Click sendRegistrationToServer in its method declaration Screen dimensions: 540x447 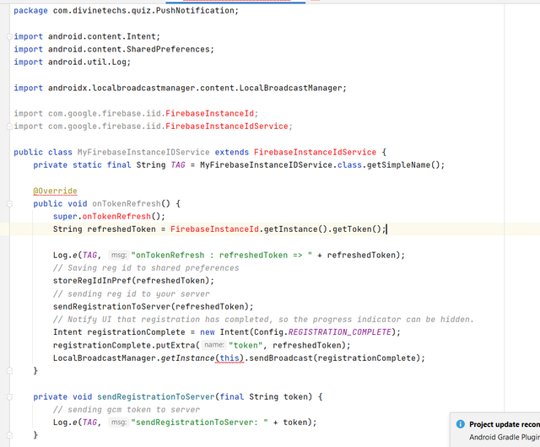(155, 397)
